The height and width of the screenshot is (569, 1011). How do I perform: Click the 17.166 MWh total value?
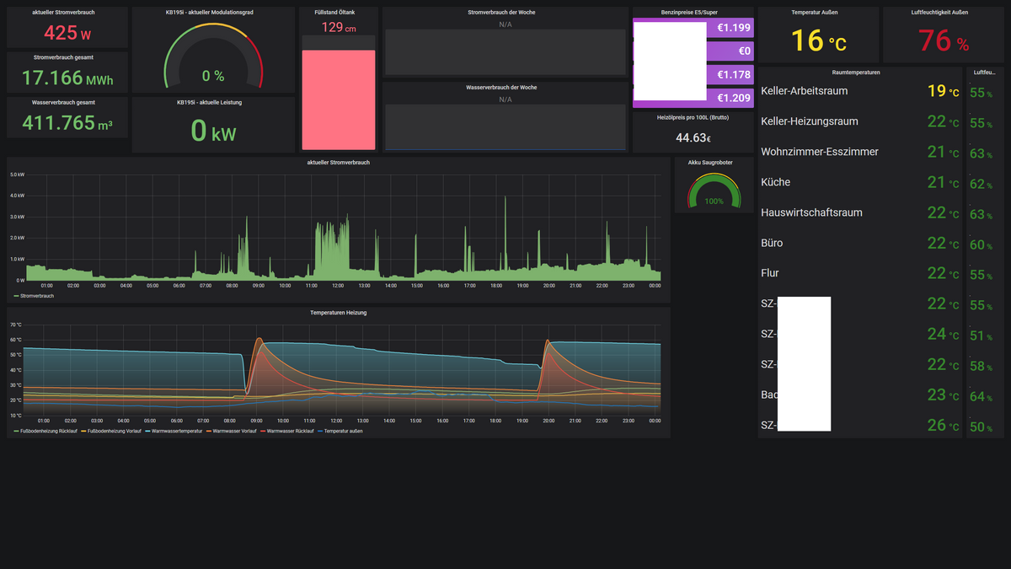click(x=67, y=78)
